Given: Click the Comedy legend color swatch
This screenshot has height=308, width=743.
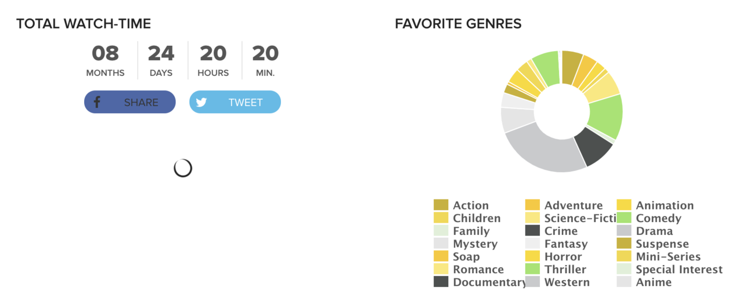Looking at the screenshot, I should click(x=624, y=218).
